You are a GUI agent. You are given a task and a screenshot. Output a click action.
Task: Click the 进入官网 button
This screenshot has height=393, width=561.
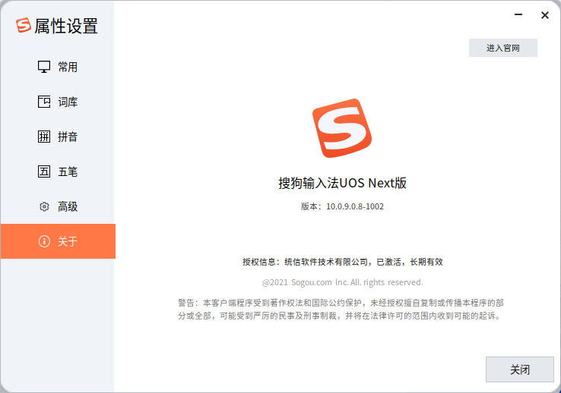pos(503,48)
